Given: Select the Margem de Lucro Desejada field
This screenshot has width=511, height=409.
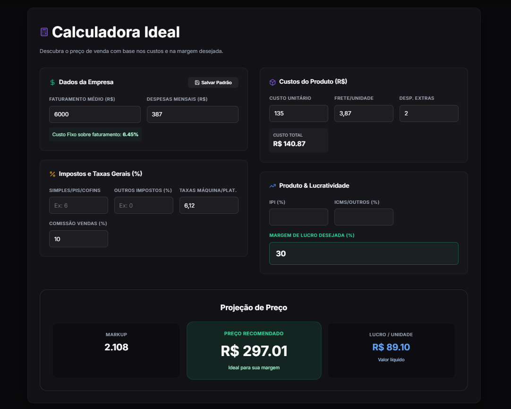Looking at the screenshot, I should [x=363, y=253].
